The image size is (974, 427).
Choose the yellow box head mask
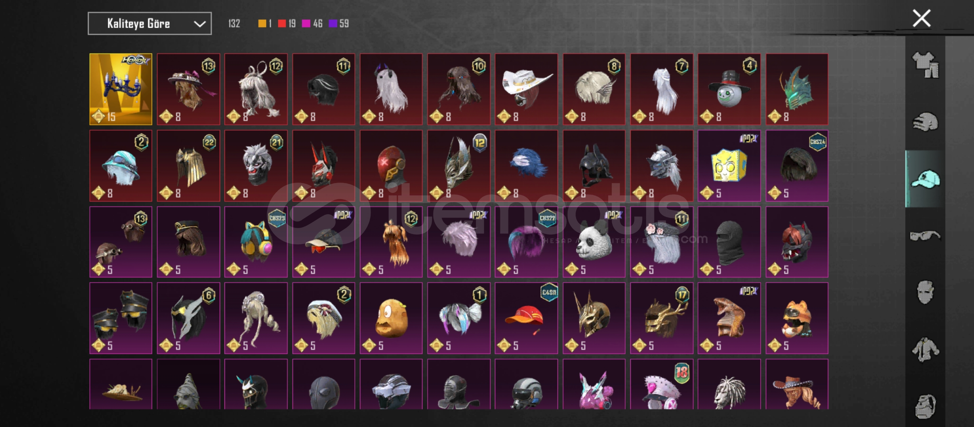729,166
